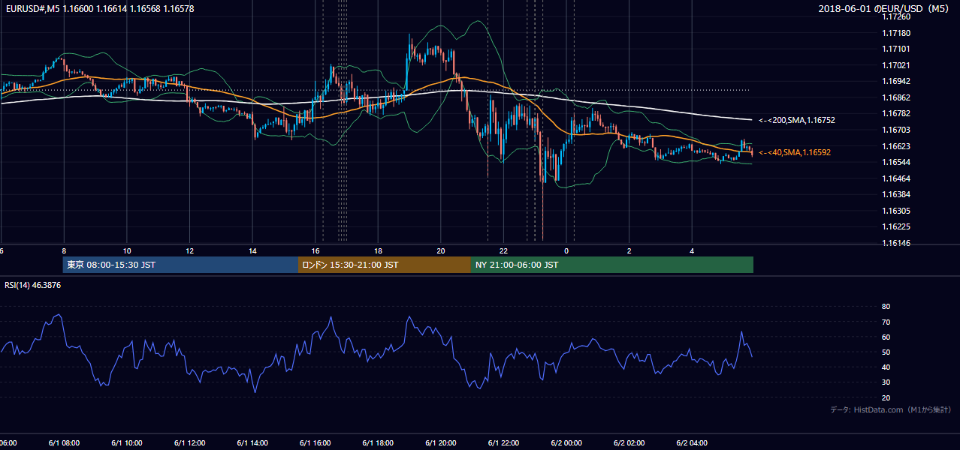Click the 1.16544 price axis label

click(x=897, y=162)
